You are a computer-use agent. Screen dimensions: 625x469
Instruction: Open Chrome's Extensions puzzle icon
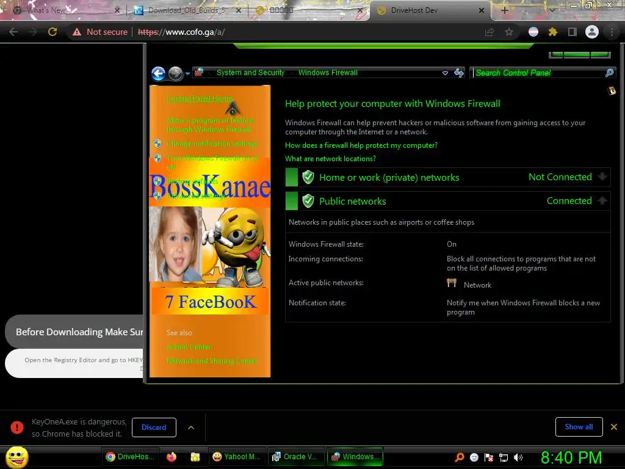click(x=553, y=32)
